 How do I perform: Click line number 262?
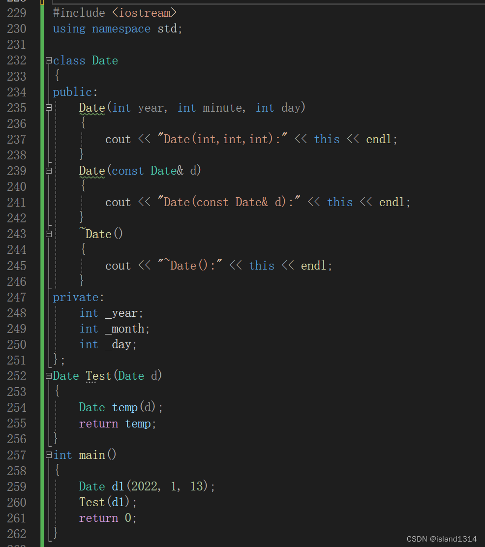coord(17,534)
